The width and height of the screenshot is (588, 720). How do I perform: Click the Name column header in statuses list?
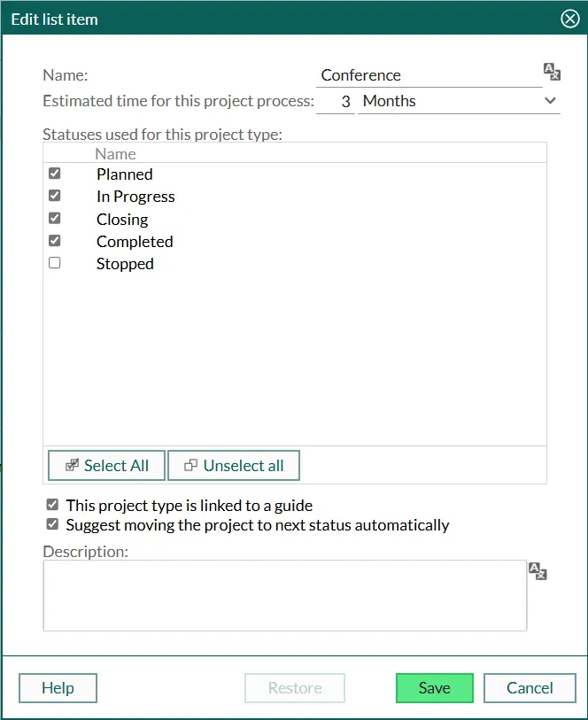click(116, 153)
